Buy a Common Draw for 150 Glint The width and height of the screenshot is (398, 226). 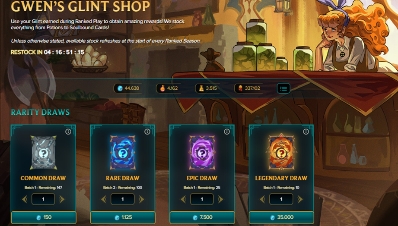tap(43, 217)
